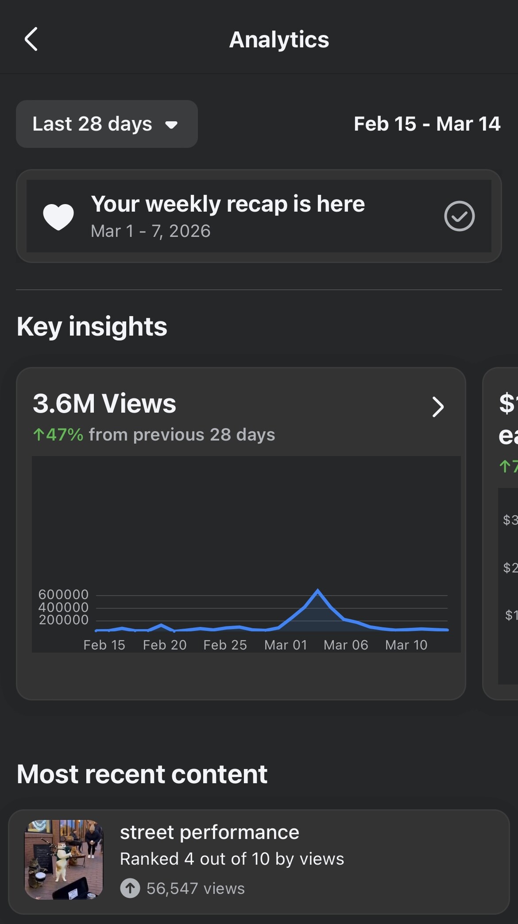Tap the 3.6M Views heading
Image resolution: width=518 pixels, height=924 pixels.
[104, 403]
